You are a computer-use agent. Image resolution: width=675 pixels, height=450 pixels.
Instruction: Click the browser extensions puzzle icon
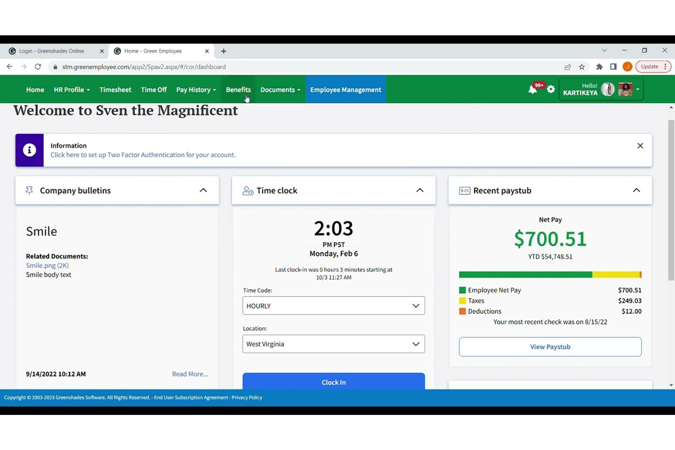point(599,67)
